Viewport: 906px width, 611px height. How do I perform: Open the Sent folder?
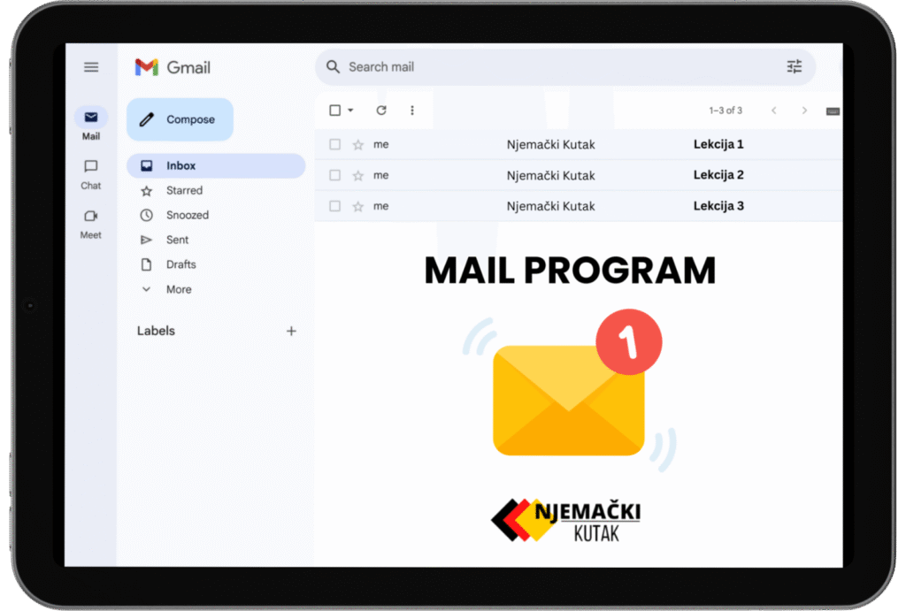tap(177, 240)
